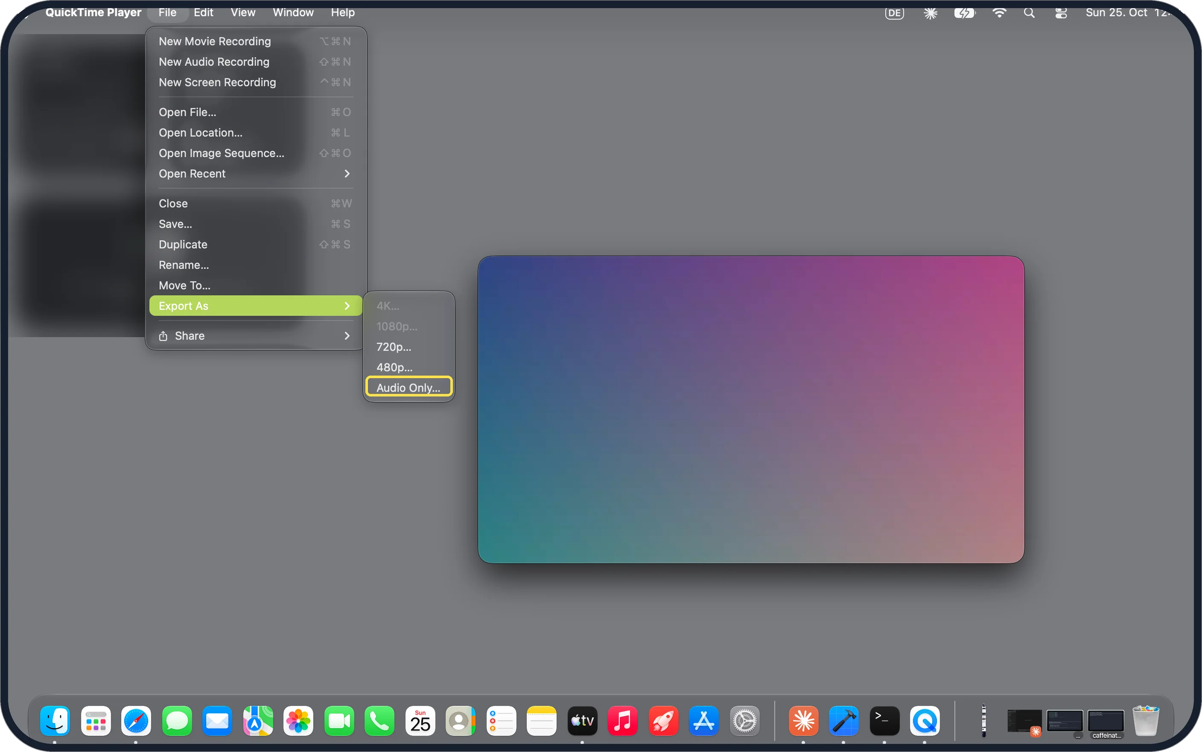Open the Help menu

[x=343, y=12]
